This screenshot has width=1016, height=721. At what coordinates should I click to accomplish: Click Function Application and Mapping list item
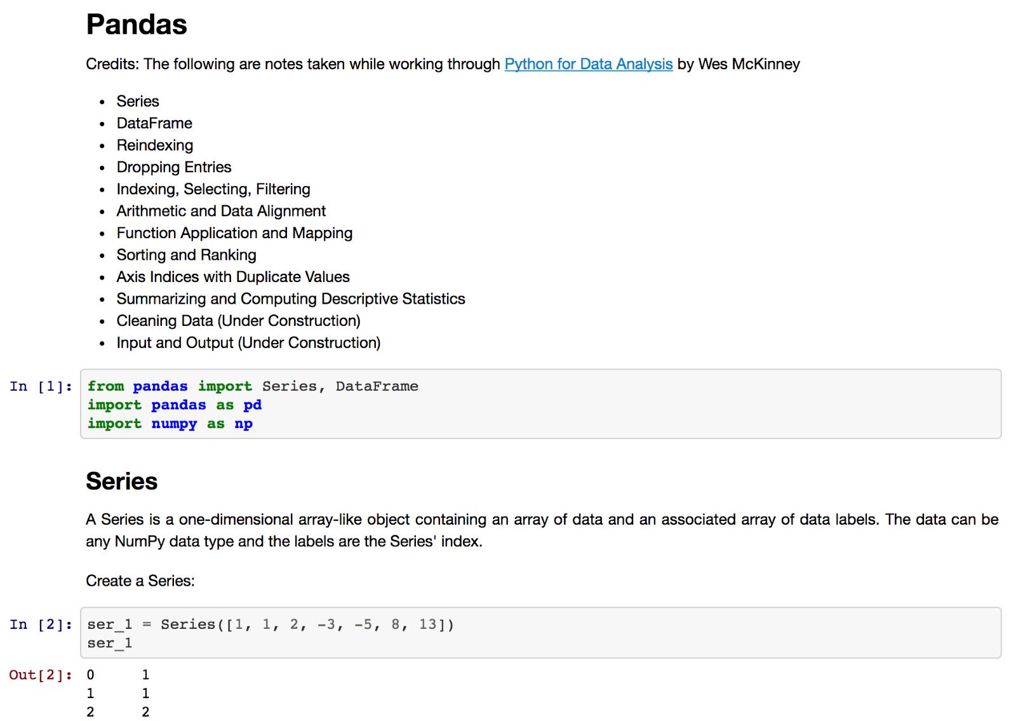click(x=234, y=233)
